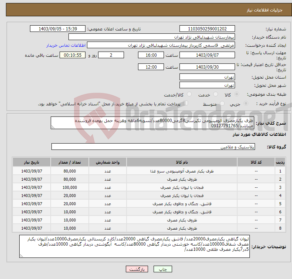This screenshot has width=292, height=279.
Task: Click قاشق، چنگال و چاقوی in row 6
Action: [x=182, y=212]
